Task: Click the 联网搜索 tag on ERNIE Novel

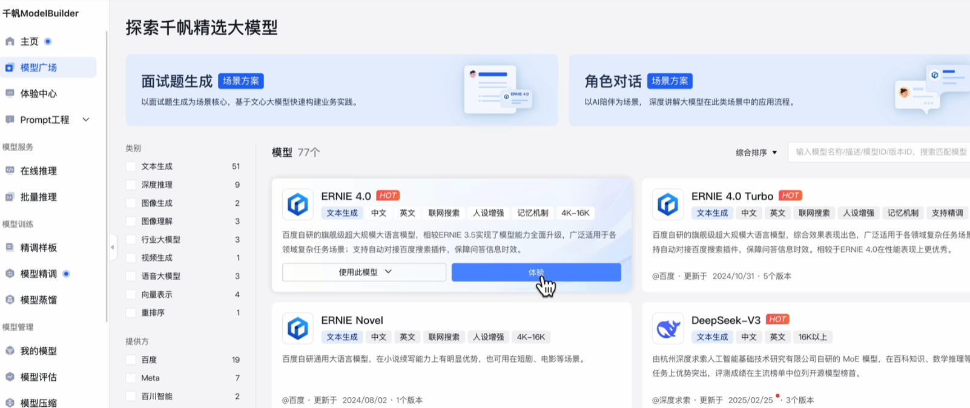Action: [x=444, y=337]
